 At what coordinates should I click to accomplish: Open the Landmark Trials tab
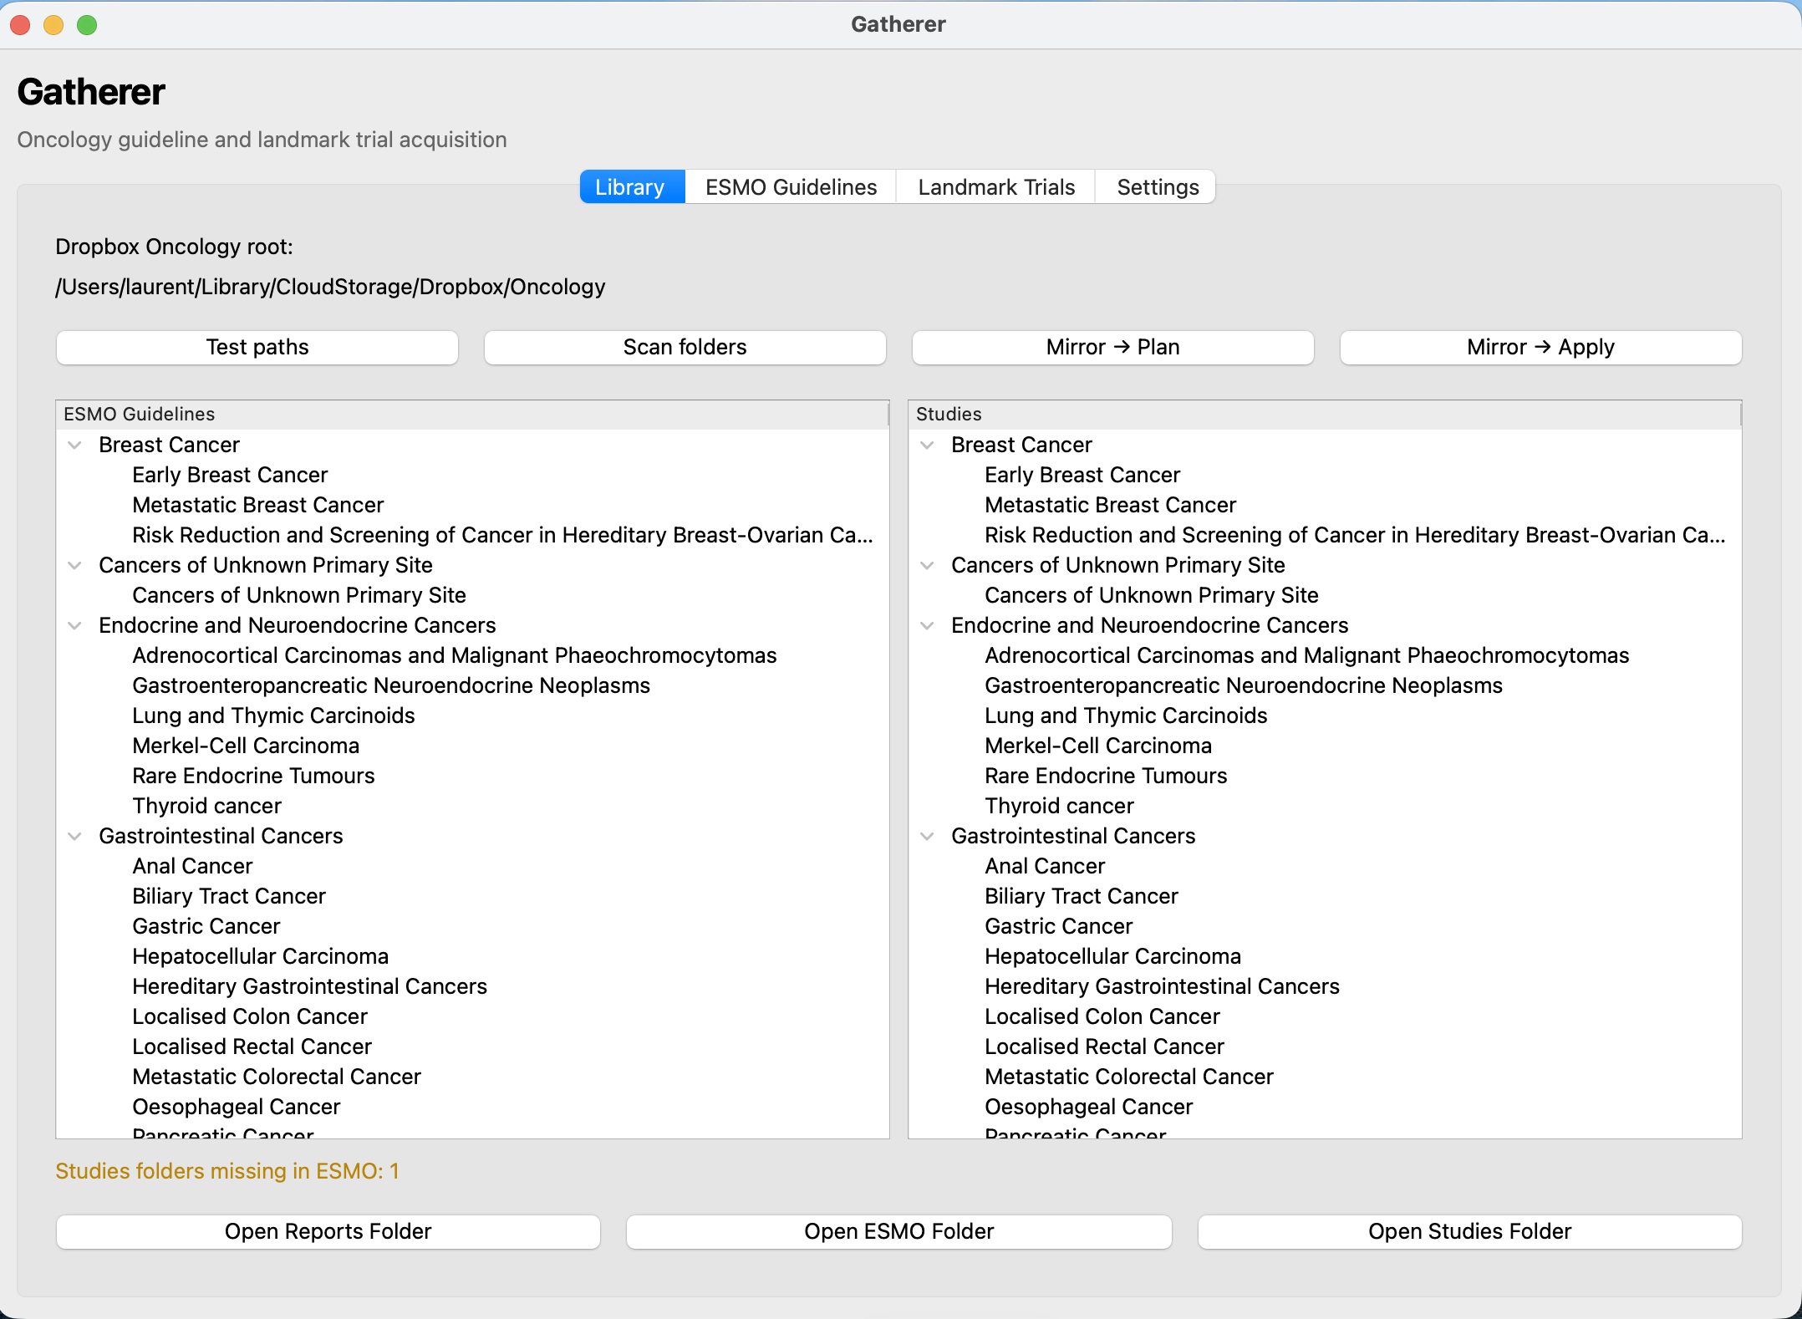click(996, 187)
